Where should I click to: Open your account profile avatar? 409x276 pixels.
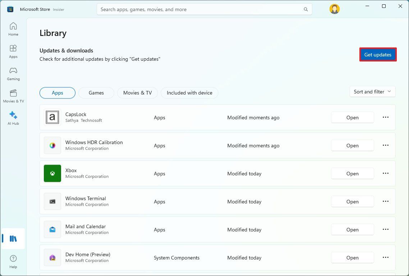[x=334, y=9]
